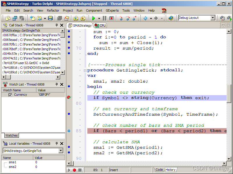Screen dimensions: 233x174
Task: Open the GExperts menu
Action: 112,10
